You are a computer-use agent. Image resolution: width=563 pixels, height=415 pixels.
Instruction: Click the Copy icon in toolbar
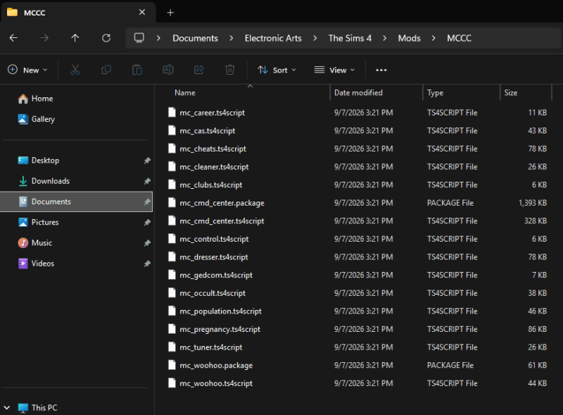point(106,70)
